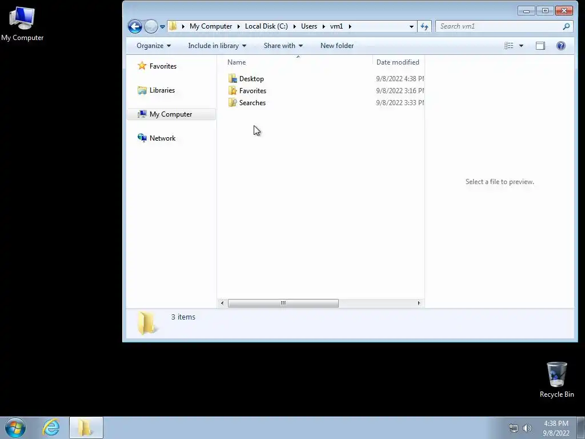Go back with the blue Back arrow
Image resolution: width=585 pixels, height=439 pixels.
[x=135, y=26]
